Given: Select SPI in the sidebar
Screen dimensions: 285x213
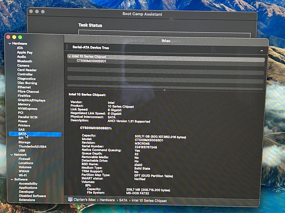Looking at the screenshot, I should [x=21, y=138].
